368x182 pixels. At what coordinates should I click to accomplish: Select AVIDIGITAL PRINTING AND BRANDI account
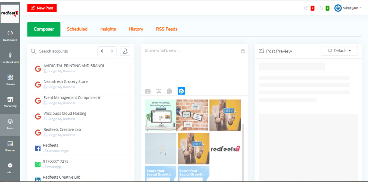(x=81, y=69)
